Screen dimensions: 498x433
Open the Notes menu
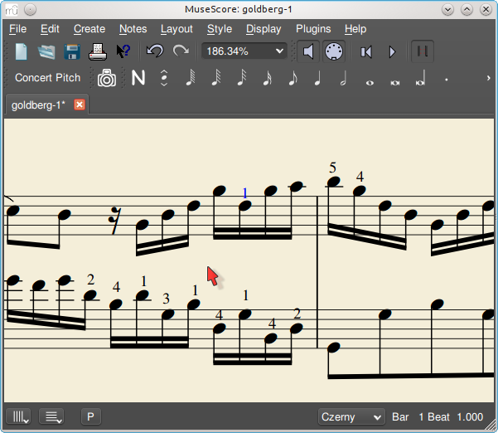point(133,29)
